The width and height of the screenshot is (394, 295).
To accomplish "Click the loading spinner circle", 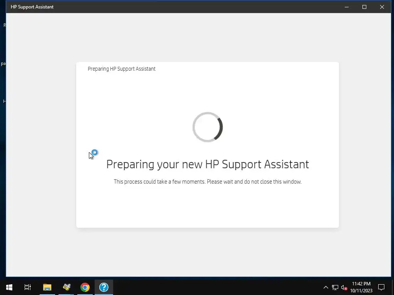I will click(x=207, y=127).
